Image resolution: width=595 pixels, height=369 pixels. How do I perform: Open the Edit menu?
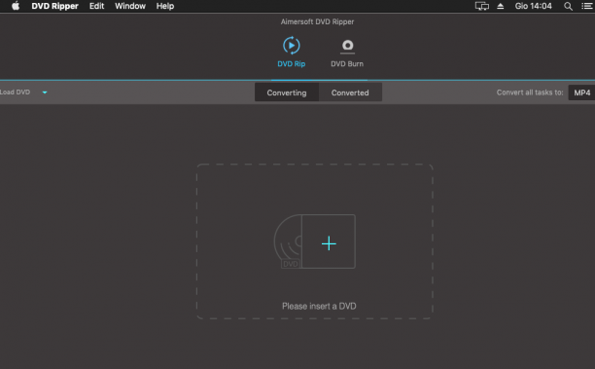(96, 6)
